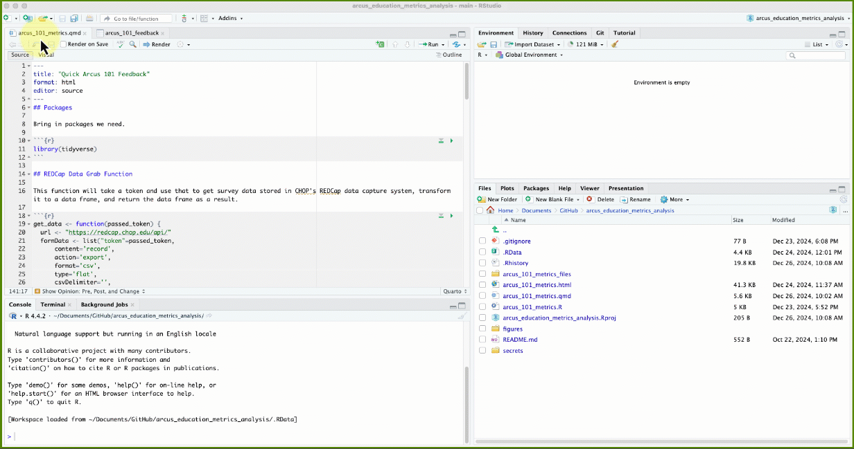
Task: Click the save workspace icon in Environment pane
Action: pos(494,44)
